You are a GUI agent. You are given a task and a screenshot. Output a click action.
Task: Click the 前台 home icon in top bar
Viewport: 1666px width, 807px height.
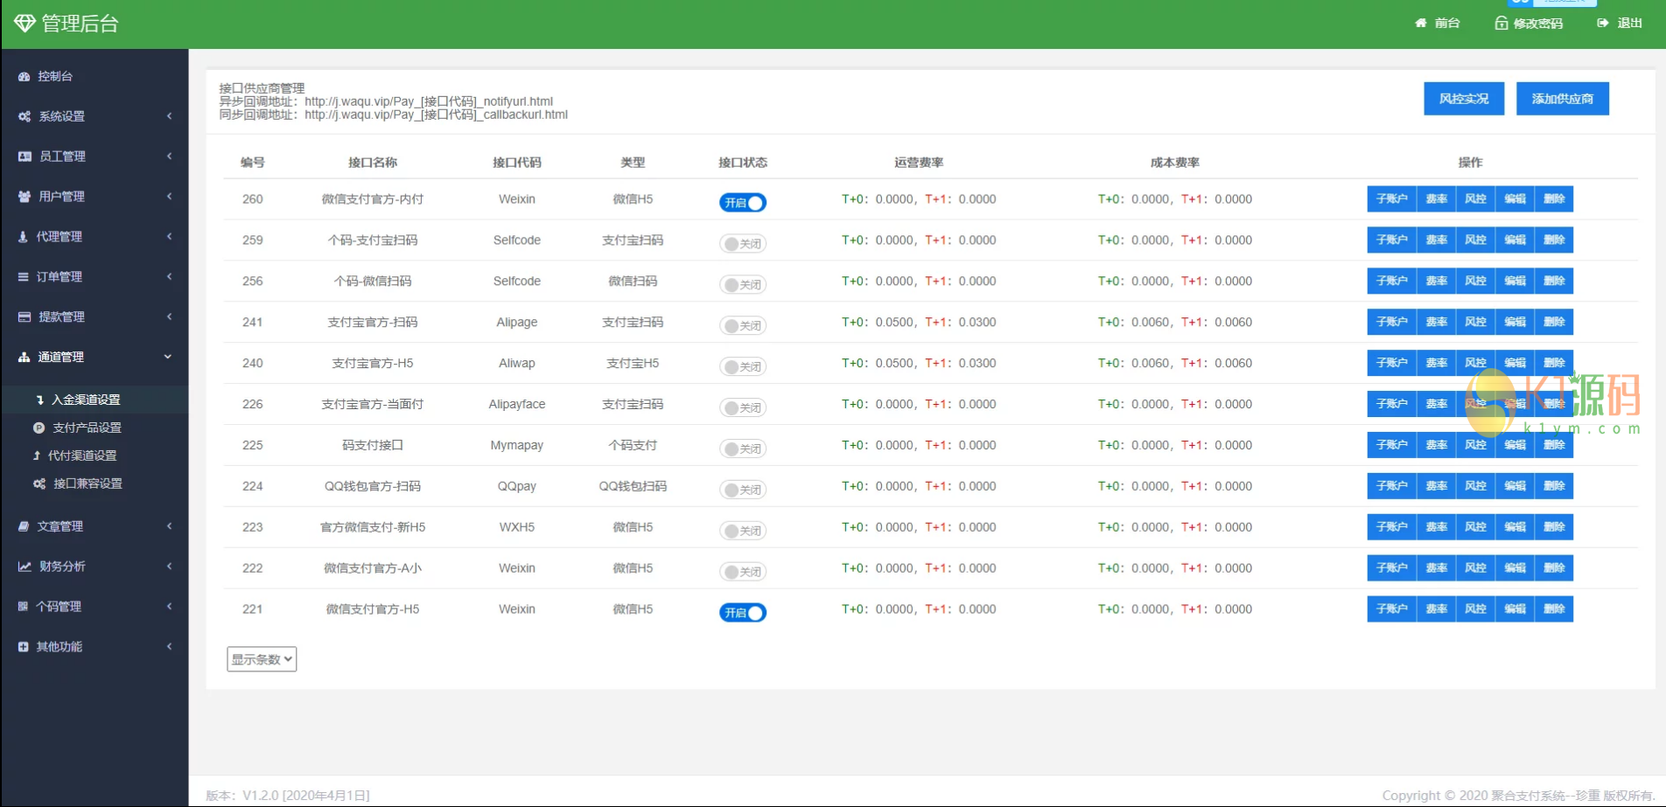pos(1421,24)
